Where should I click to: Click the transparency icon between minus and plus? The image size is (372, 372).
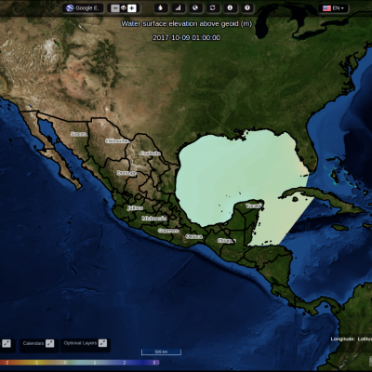pyautogui.click(x=124, y=8)
